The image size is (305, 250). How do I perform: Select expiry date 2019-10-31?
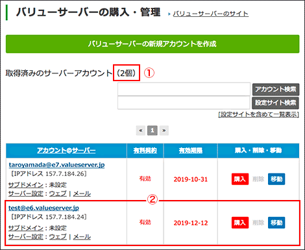click(x=191, y=179)
